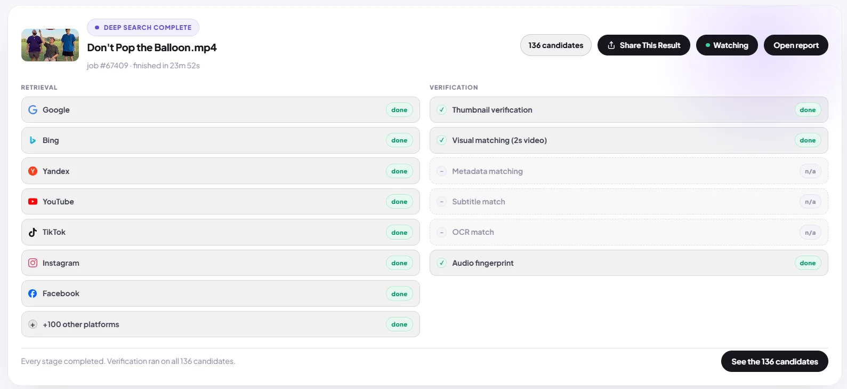This screenshot has height=389, width=847.
Task: Click the Bing logo icon
Action: (33, 140)
